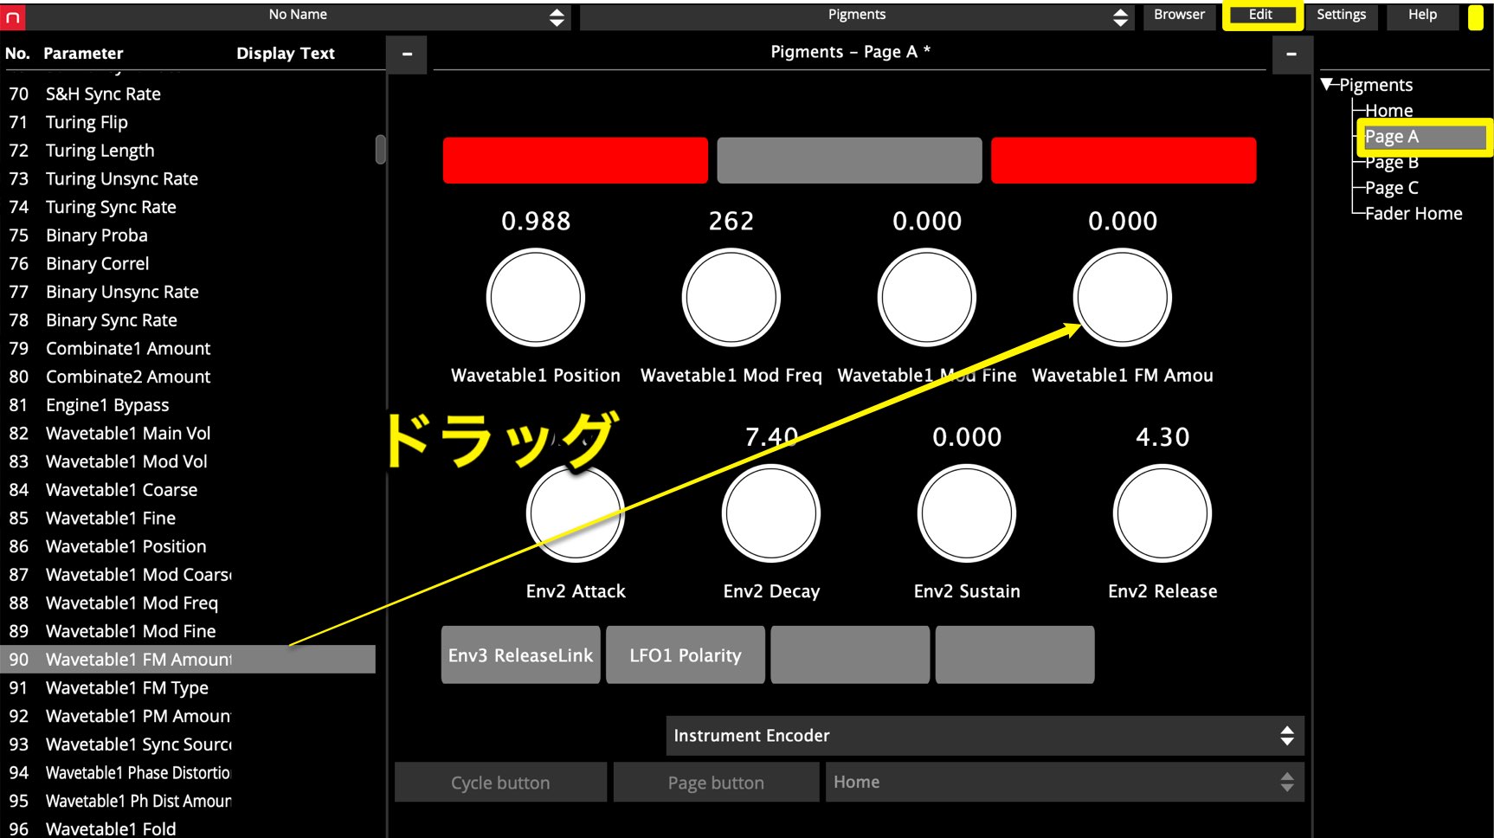Image resolution: width=1494 pixels, height=838 pixels.
Task: Select parameter 91 Wavetable1 FM Type
Action: point(188,688)
